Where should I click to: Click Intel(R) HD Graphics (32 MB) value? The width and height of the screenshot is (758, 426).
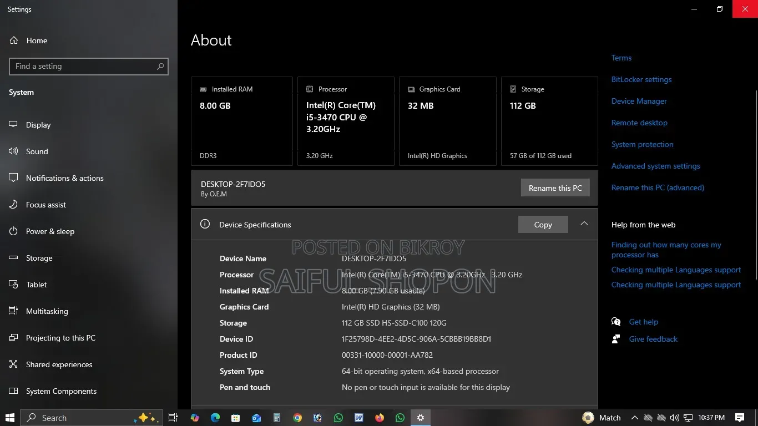point(391,307)
